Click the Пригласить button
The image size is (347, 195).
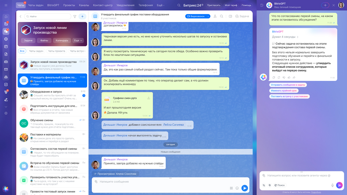click(213, 5)
